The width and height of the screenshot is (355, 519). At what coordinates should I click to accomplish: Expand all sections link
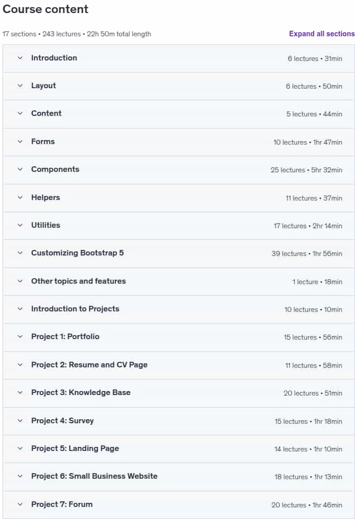pyautogui.click(x=322, y=34)
